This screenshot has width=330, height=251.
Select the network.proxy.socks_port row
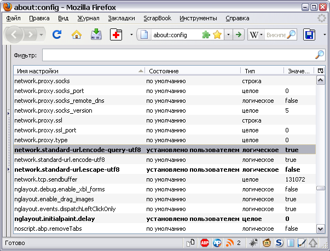[x=165, y=91]
